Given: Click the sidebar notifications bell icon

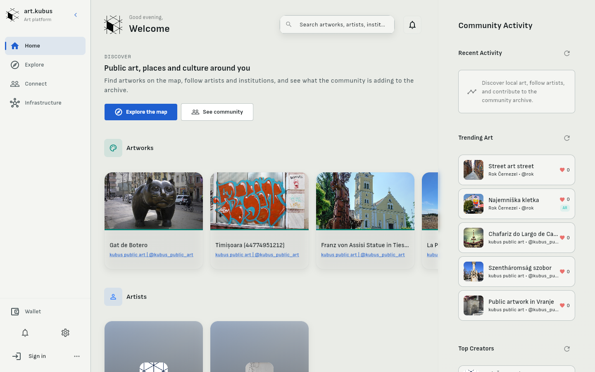Looking at the screenshot, I should [25, 333].
